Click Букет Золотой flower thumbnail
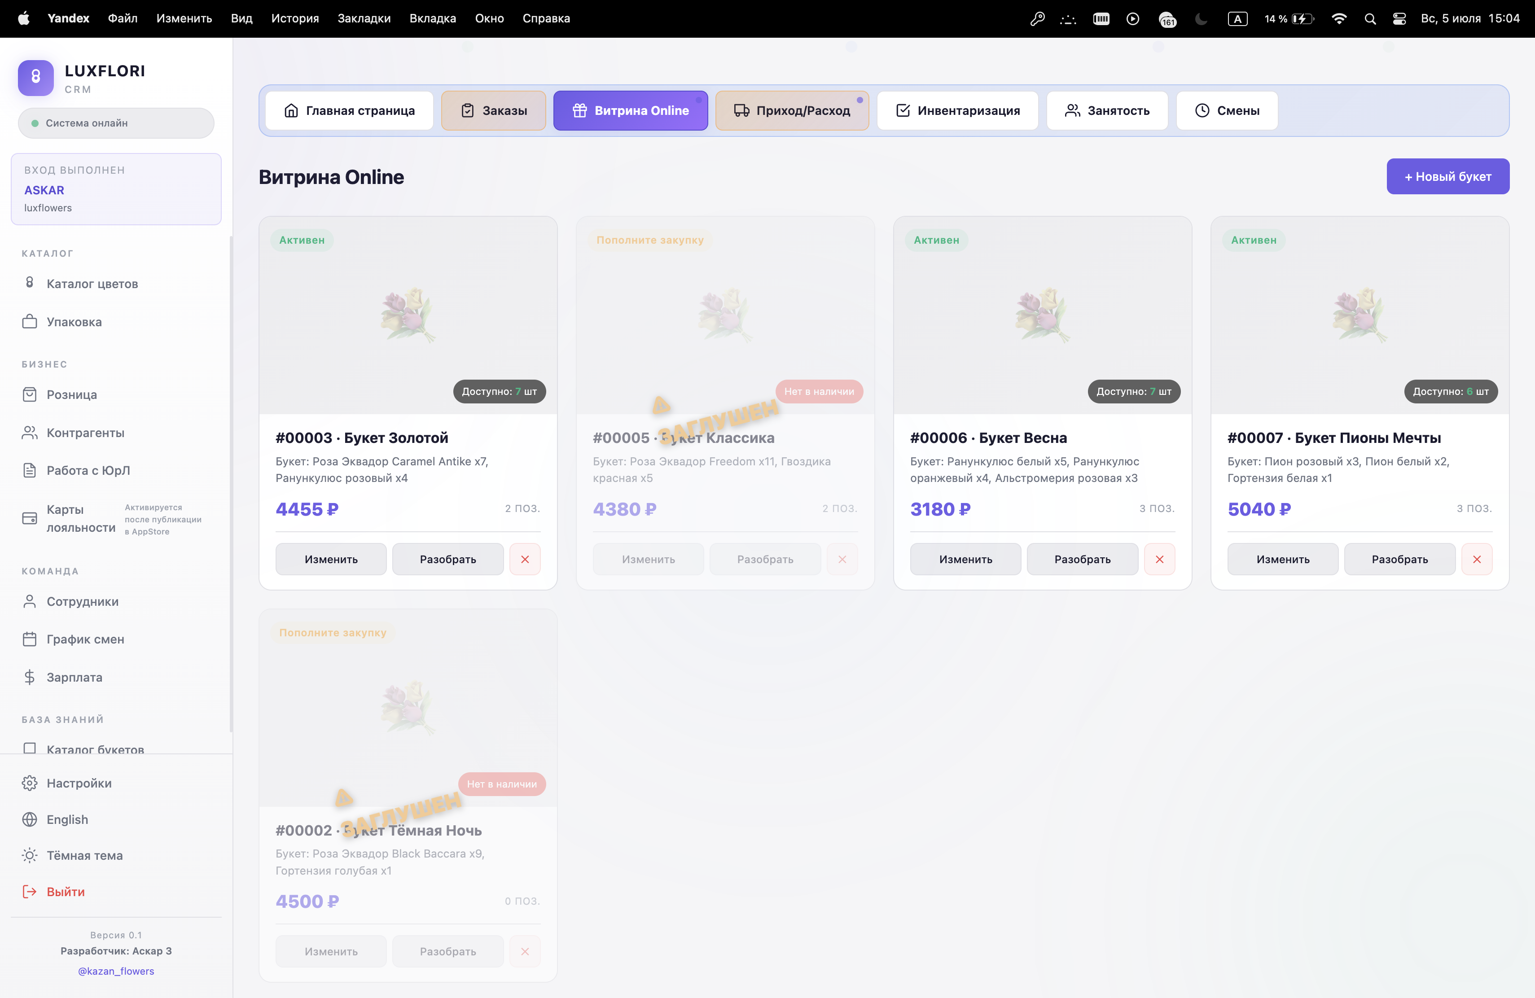This screenshot has width=1535, height=998. click(x=408, y=315)
